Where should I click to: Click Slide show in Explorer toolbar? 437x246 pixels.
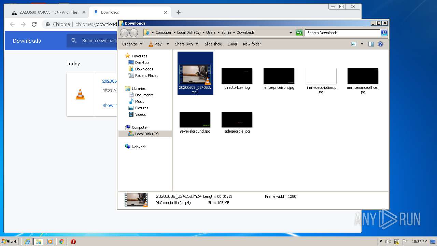click(x=213, y=44)
